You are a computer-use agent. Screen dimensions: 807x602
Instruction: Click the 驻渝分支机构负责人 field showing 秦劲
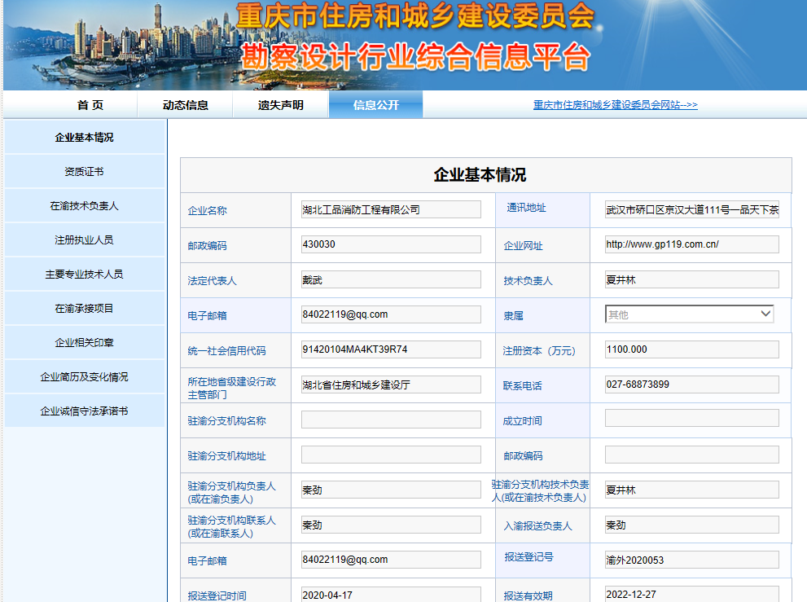(x=391, y=490)
